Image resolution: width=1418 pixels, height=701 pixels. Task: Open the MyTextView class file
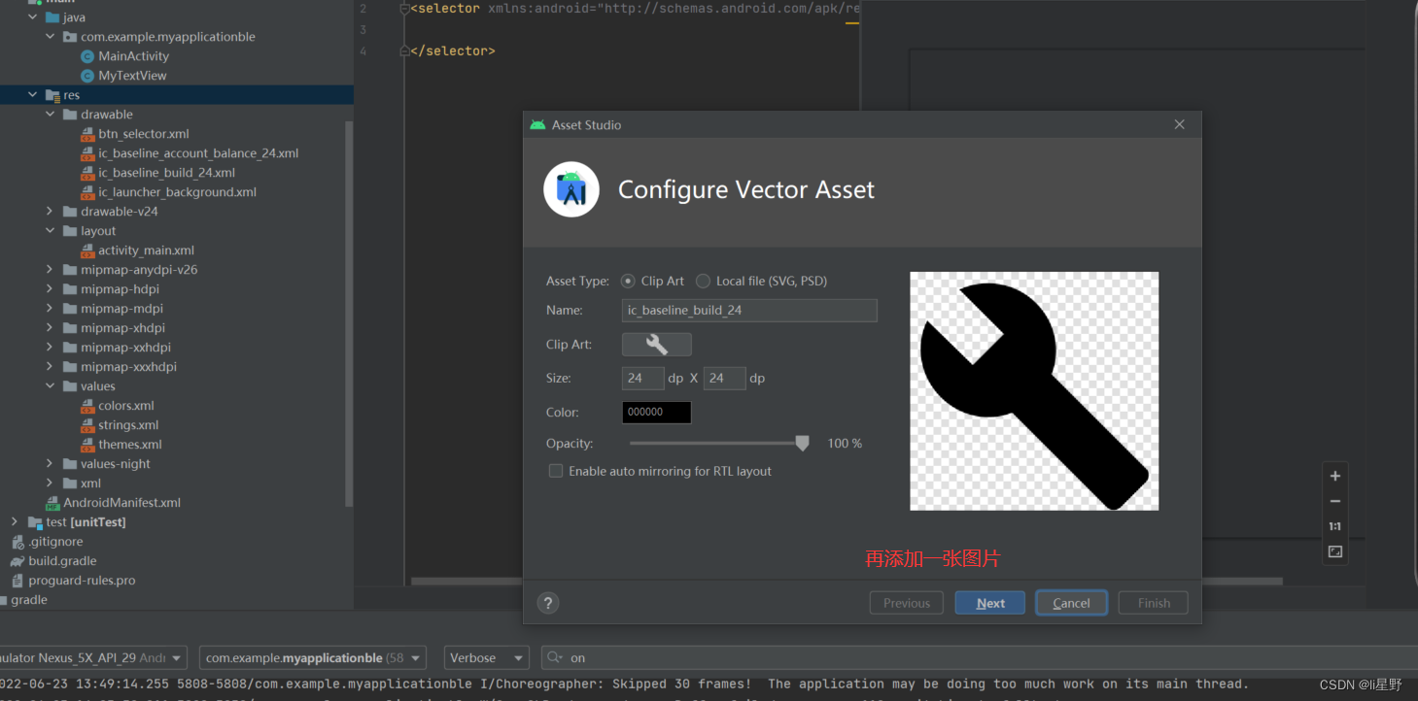pos(132,76)
